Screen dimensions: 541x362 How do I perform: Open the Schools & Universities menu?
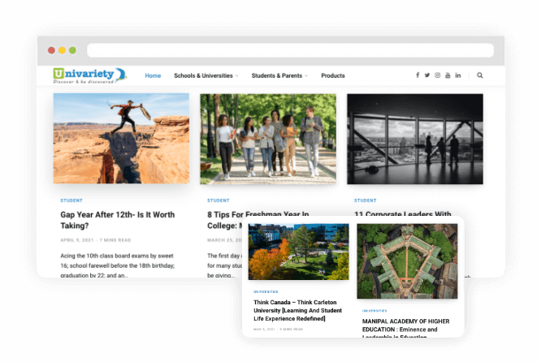click(x=206, y=75)
